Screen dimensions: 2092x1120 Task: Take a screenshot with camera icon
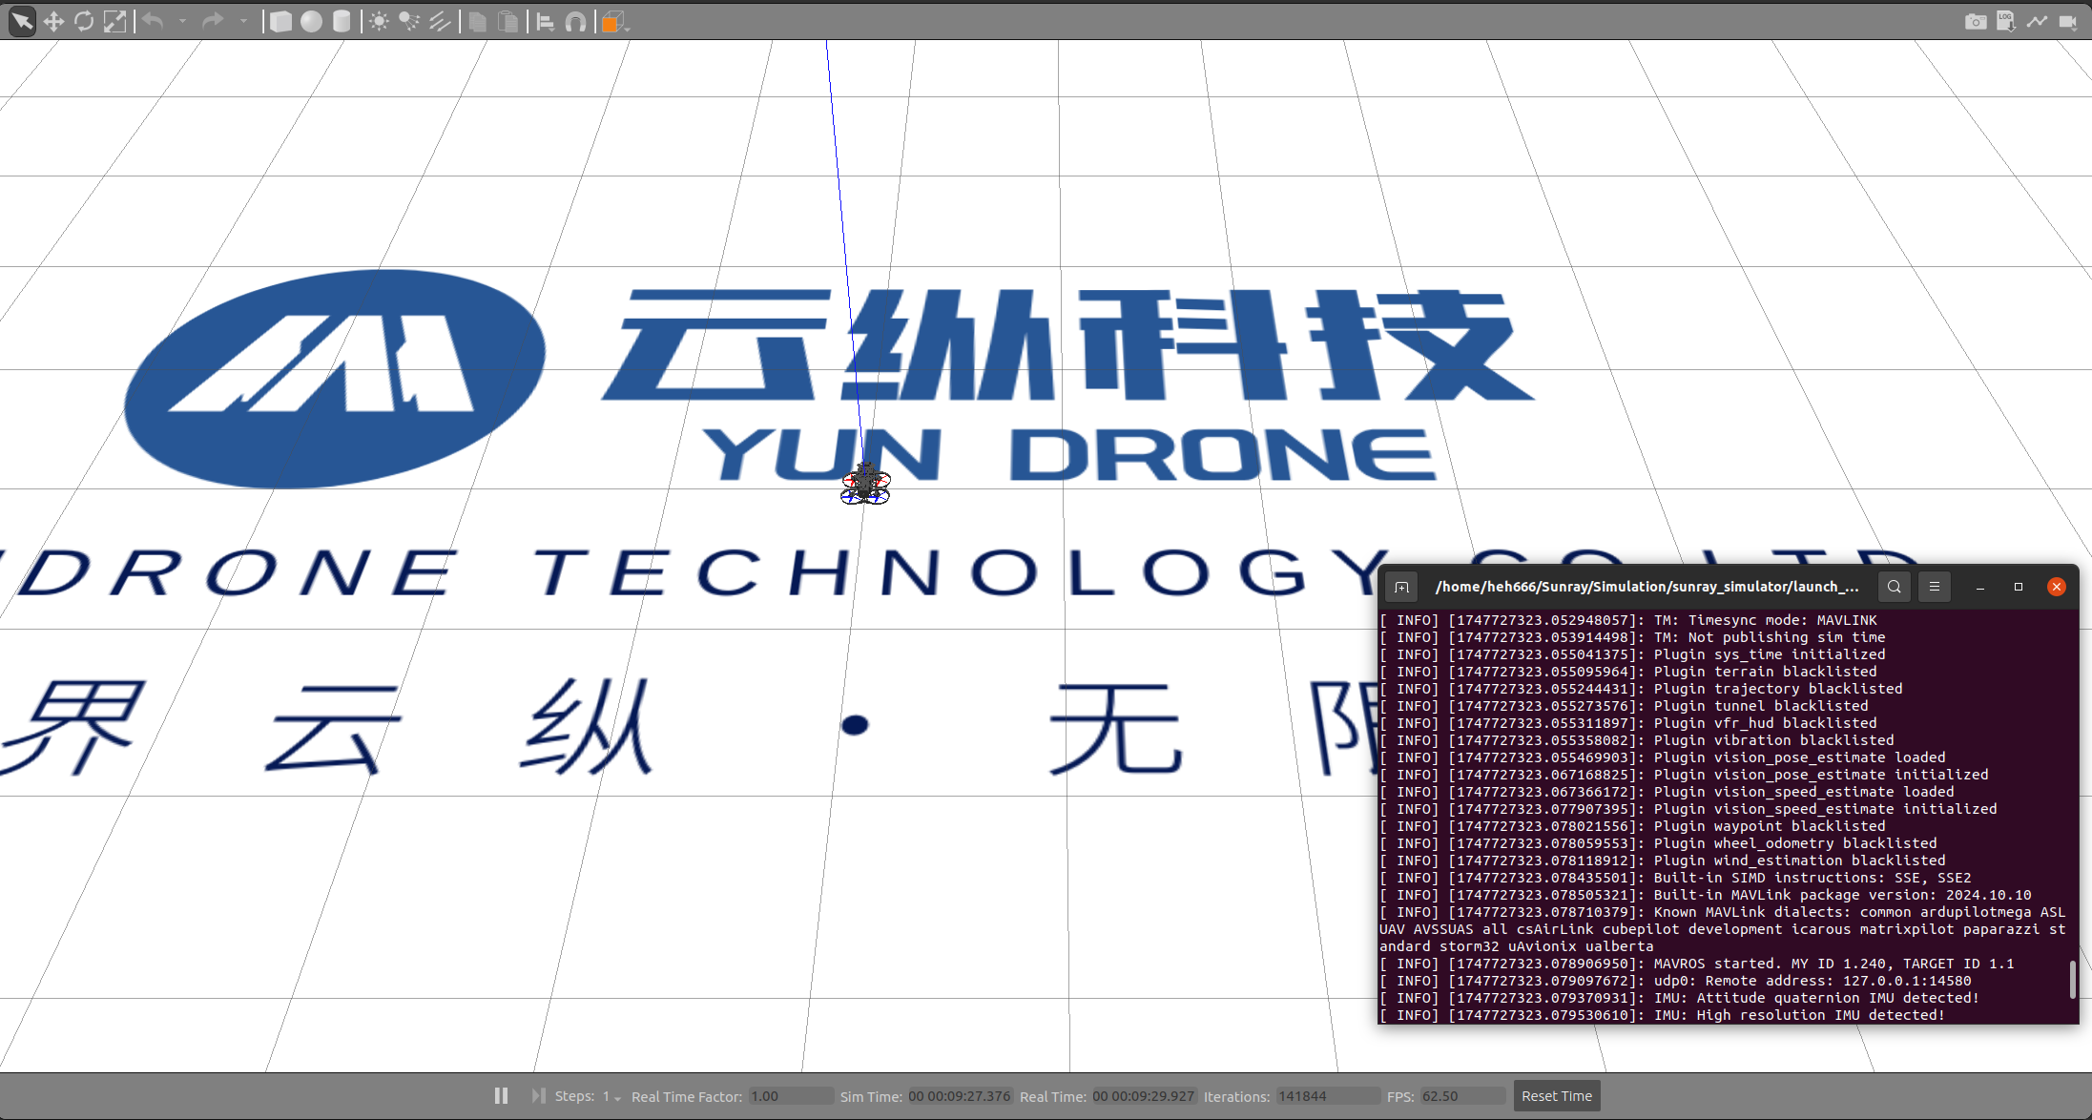[x=1976, y=21]
